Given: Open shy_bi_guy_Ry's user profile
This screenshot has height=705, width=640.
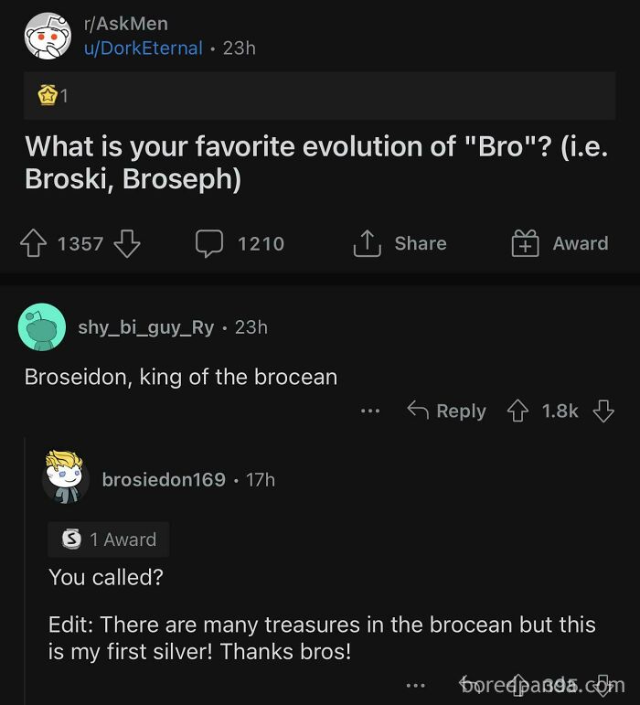Looking at the screenshot, I should 146,327.
